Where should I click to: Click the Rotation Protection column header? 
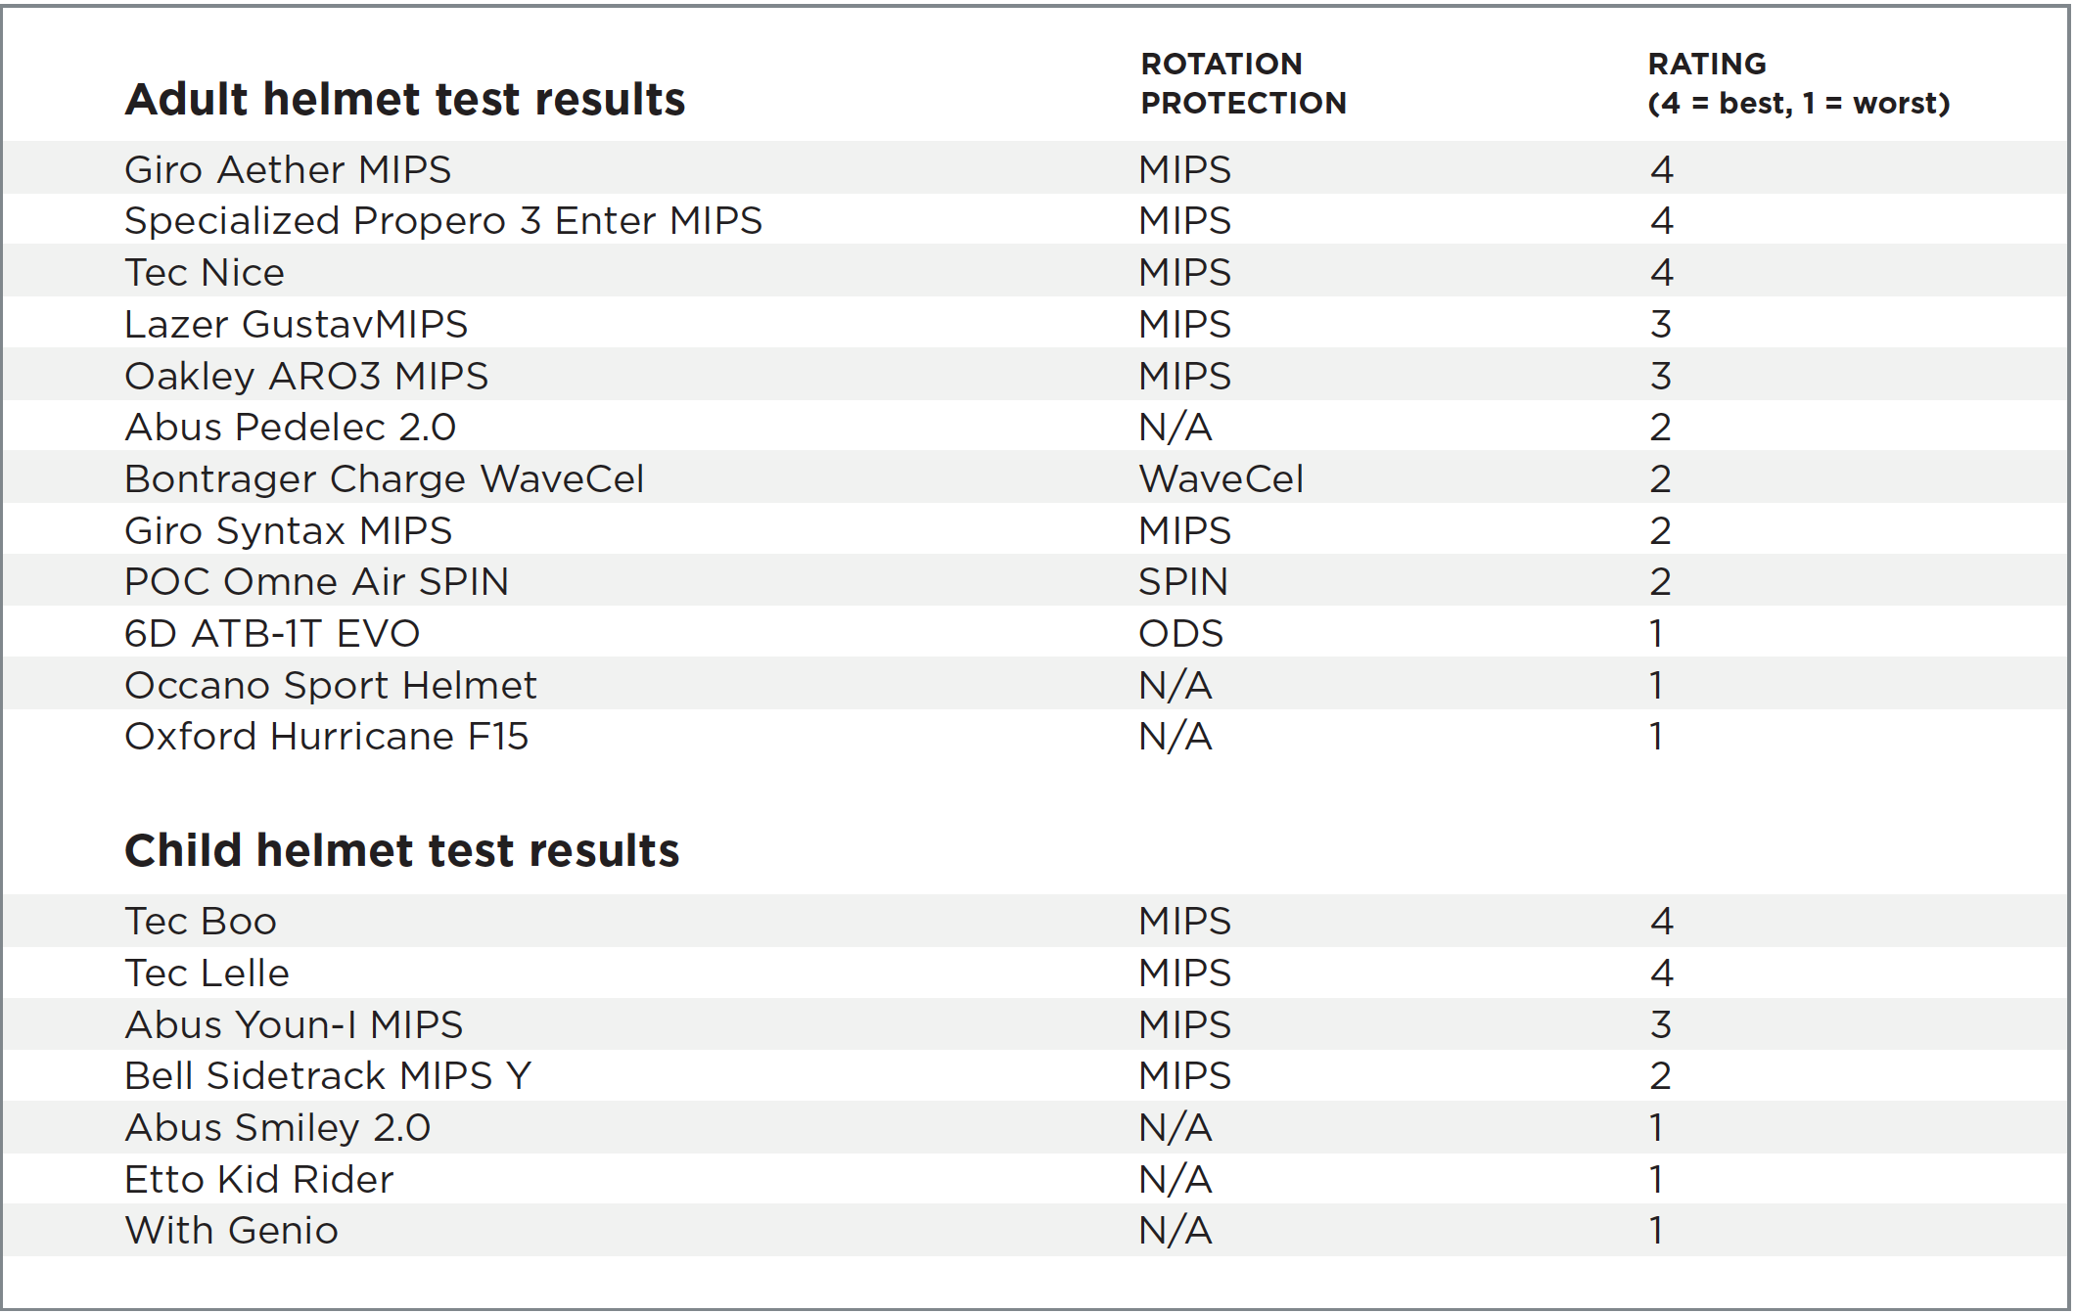pyautogui.click(x=1243, y=83)
